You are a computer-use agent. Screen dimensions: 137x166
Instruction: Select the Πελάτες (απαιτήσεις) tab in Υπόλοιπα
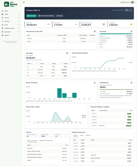(32, 141)
